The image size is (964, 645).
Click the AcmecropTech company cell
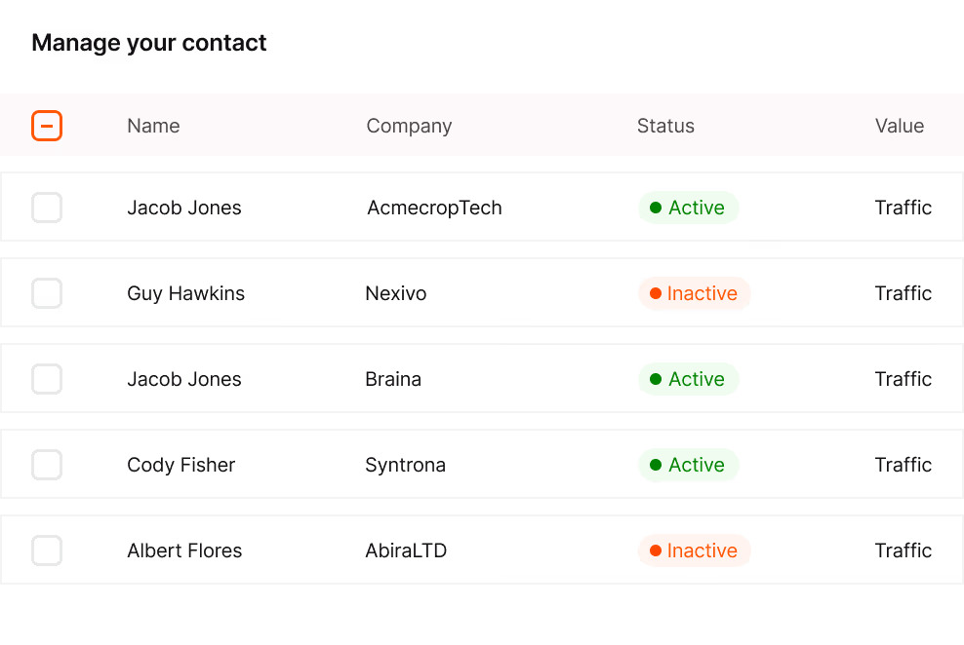(434, 208)
